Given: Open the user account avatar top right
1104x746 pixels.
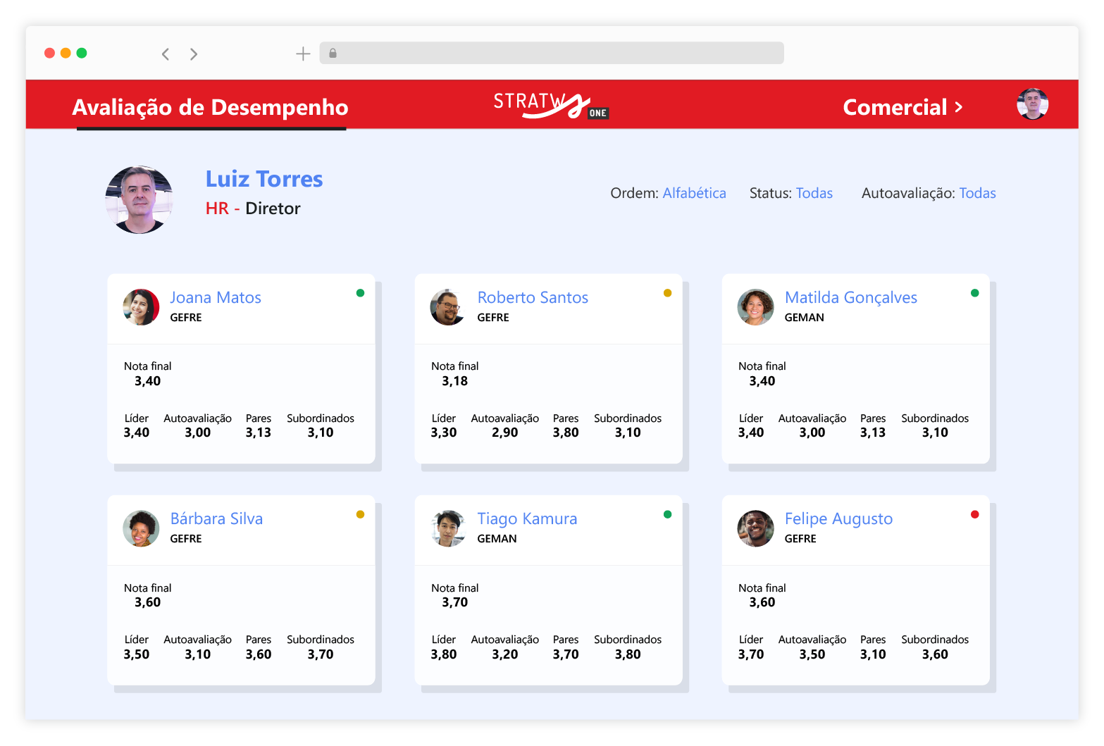Looking at the screenshot, I should tap(1032, 104).
